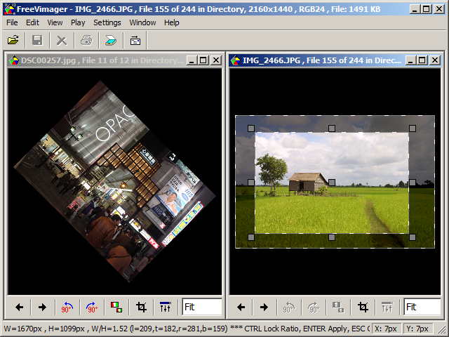Click the Scan/acquire image toolbar icon
Image resolution: width=449 pixels, height=337 pixels.
coord(110,41)
